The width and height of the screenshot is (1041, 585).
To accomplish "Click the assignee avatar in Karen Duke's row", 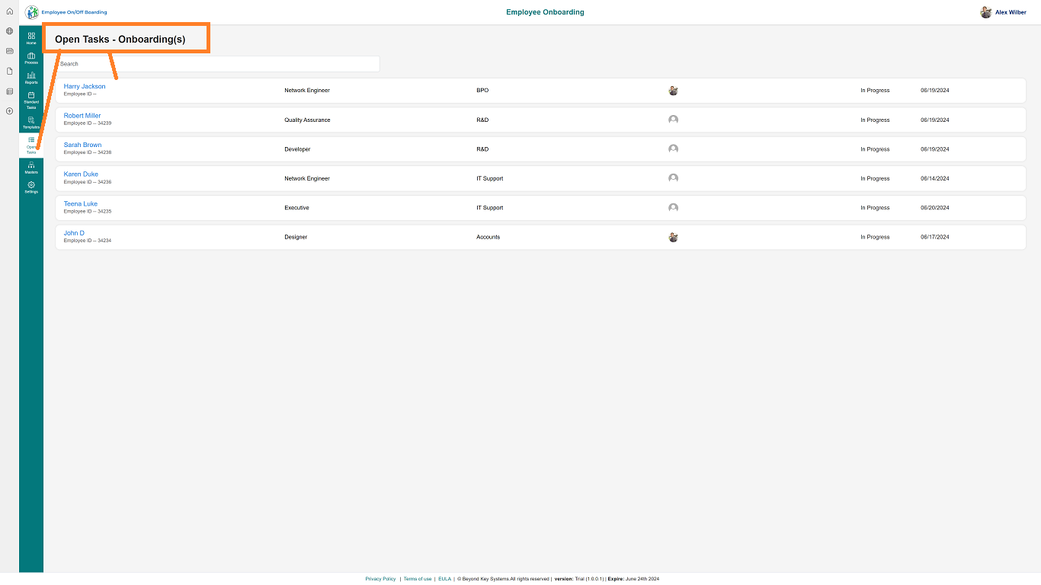I will coord(673,178).
